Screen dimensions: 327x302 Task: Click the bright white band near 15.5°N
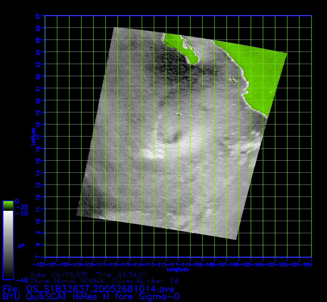pyautogui.click(x=151, y=154)
